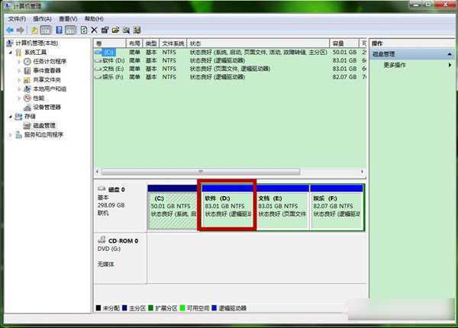Open the 文件(F) menu

click(17, 19)
